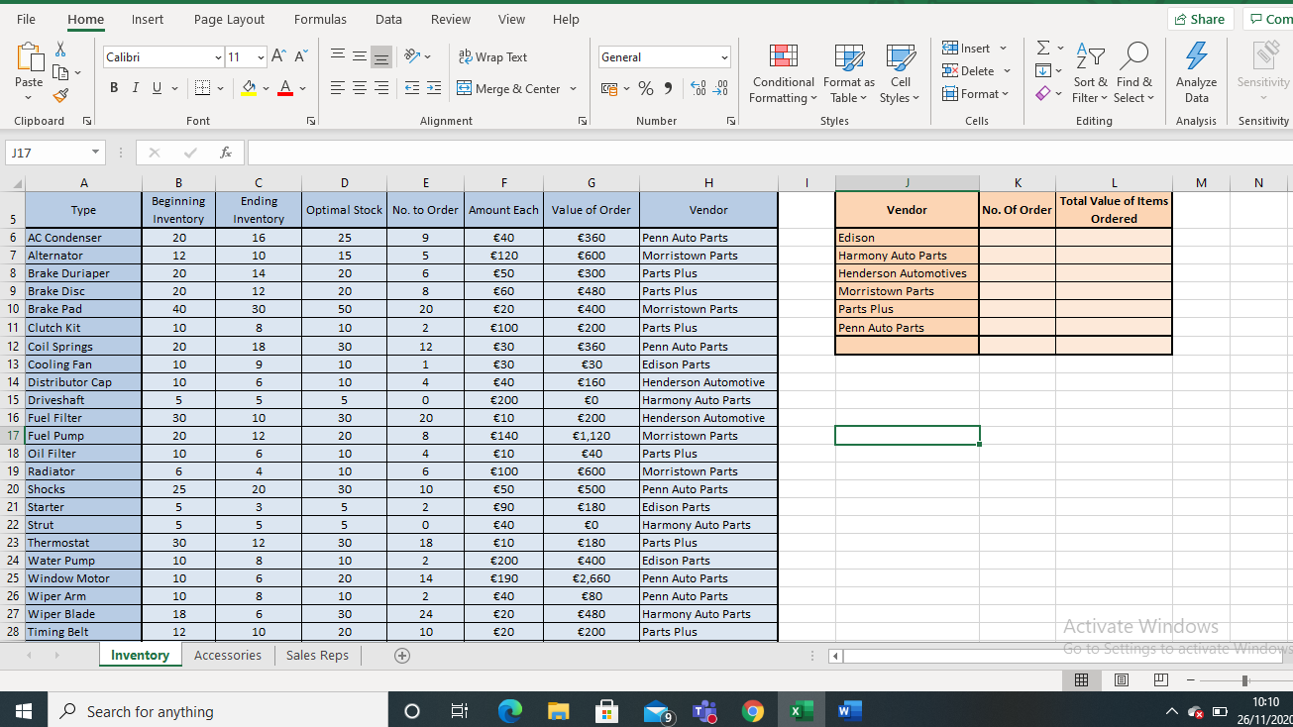Screen dimensions: 1293x727
Task: Select the Format as Table icon
Action: click(x=848, y=74)
